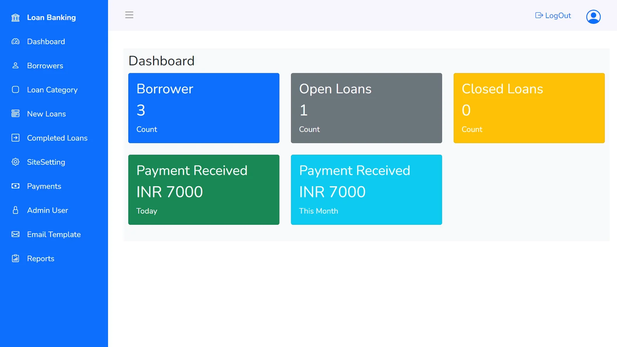617x347 pixels.
Task: Click INR 7000 above This Month label
Action: [332, 192]
